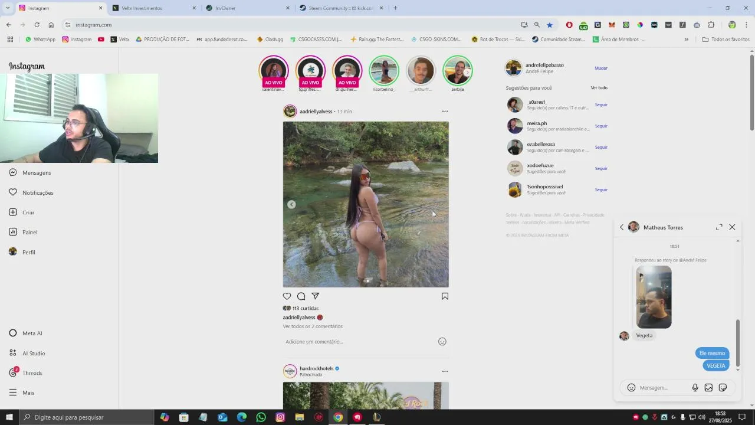Viewport: 755px width, 425px height.
Task: Open Ver todos os 2 comentários
Action: tap(313, 326)
